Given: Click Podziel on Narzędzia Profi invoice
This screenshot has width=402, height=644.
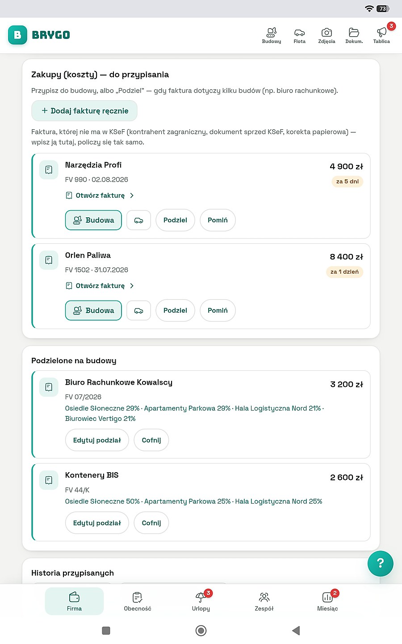Looking at the screenshot, I should click(x=175, y=220).
